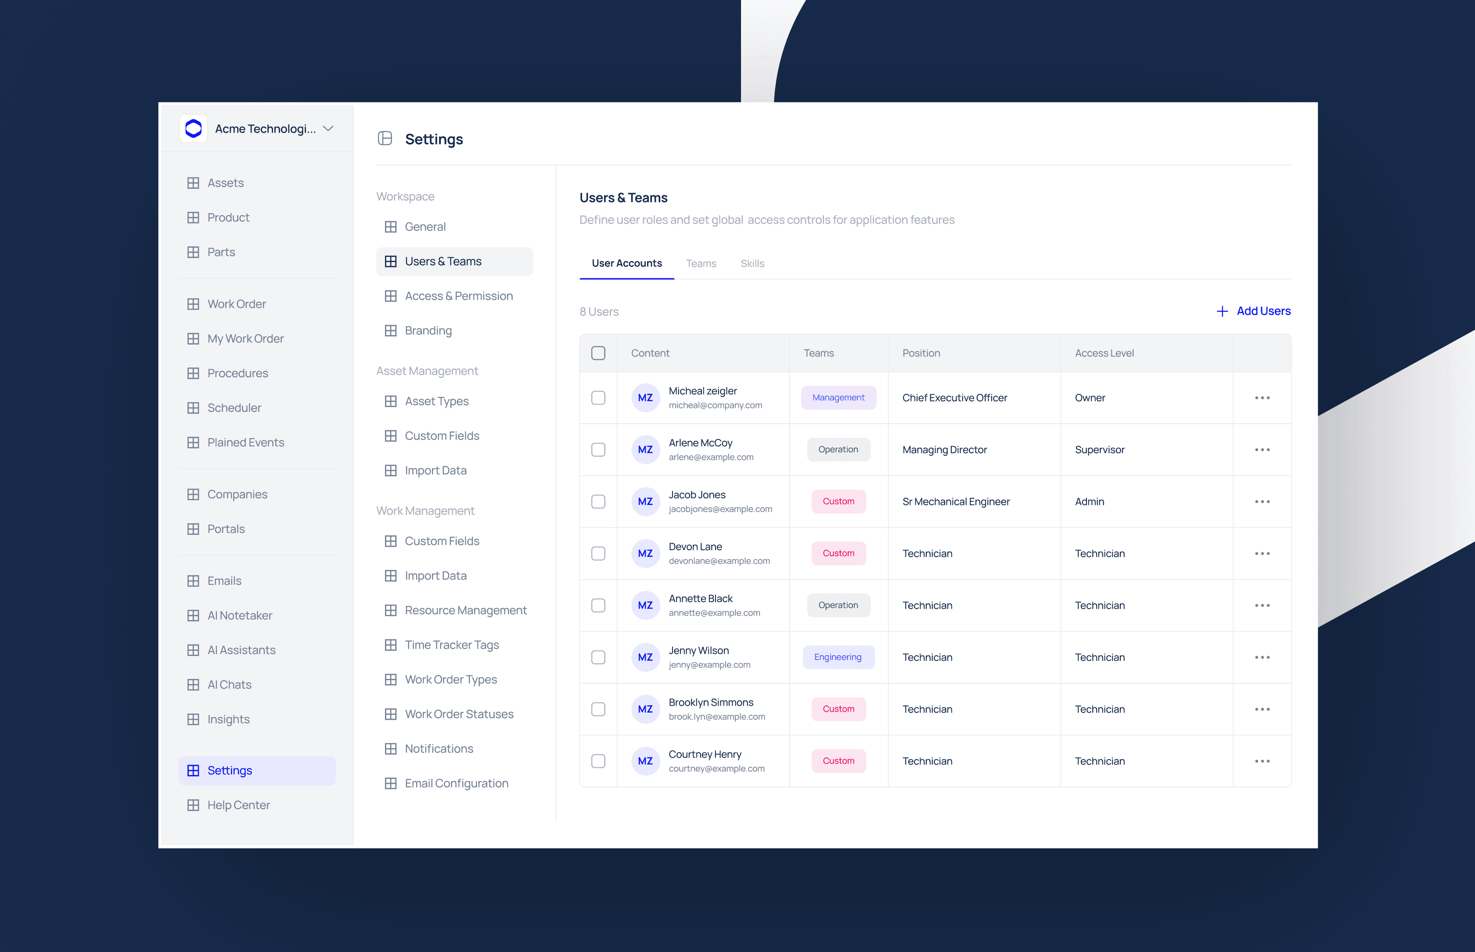Open three-dot menu for Jacob Jones

point(1262,502)
